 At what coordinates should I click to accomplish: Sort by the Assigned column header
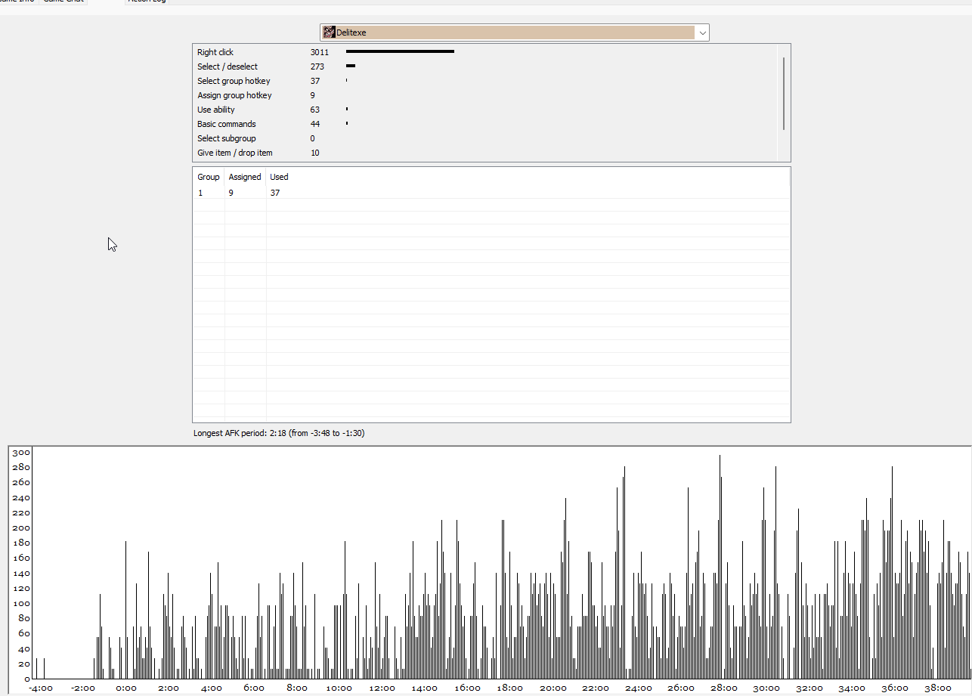point(245,177)
